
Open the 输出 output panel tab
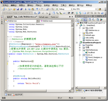coord(8,95)
